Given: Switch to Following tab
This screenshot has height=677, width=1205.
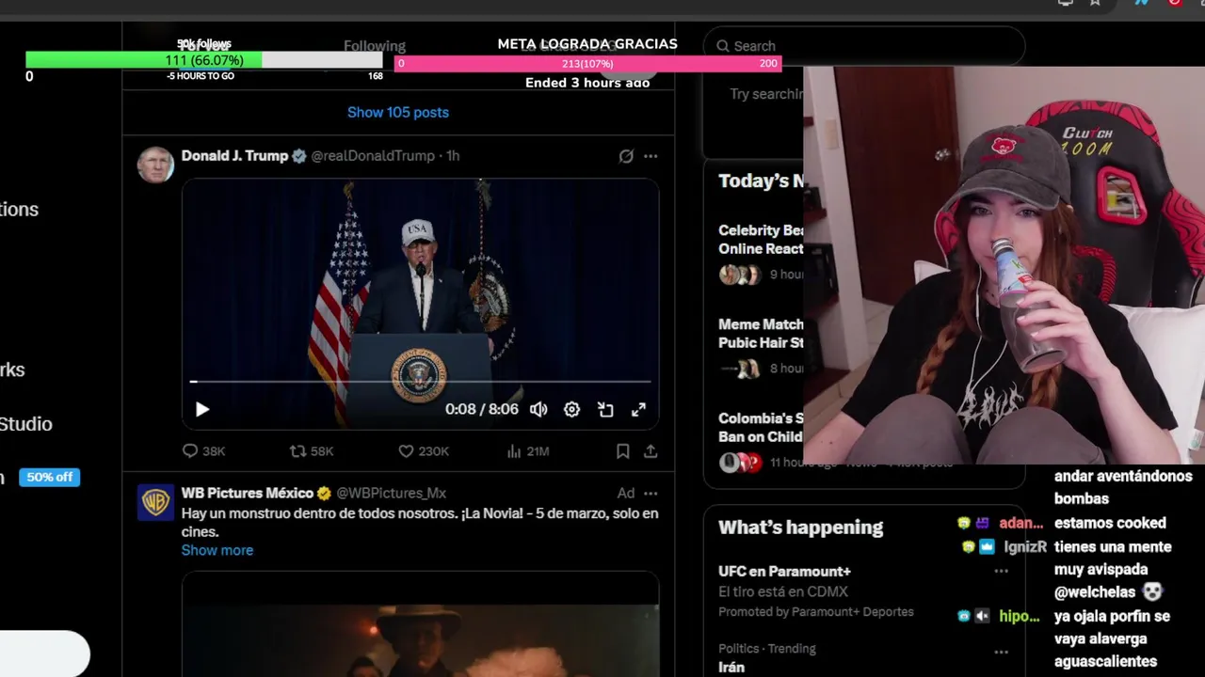Looking at the screenshot, I should (375, 46).
